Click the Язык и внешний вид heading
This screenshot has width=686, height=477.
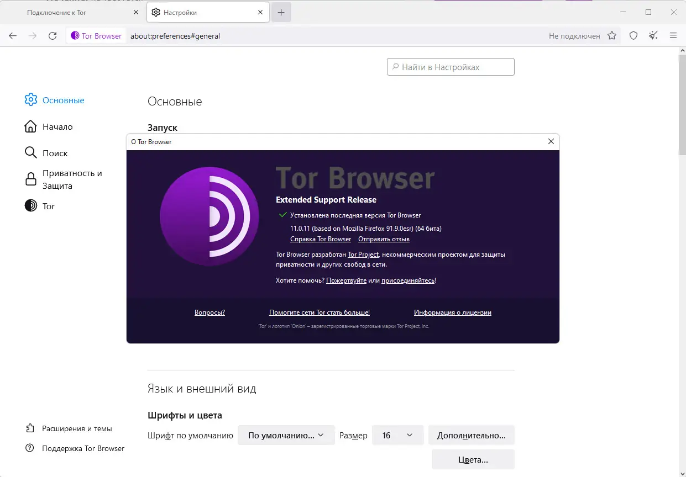point(202,389)
